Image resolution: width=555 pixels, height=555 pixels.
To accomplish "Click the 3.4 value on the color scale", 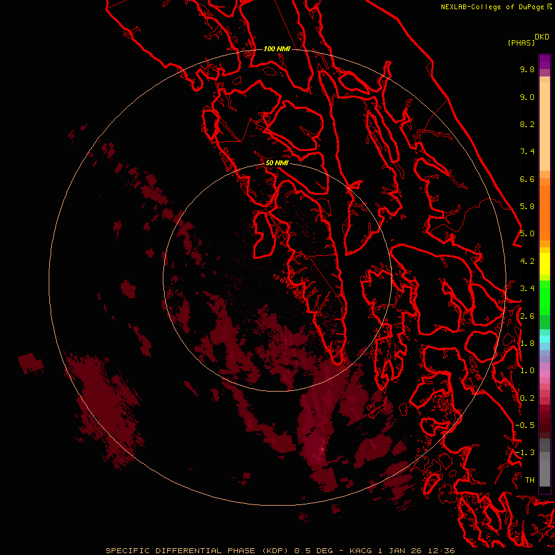I will (x=527, y=289).
